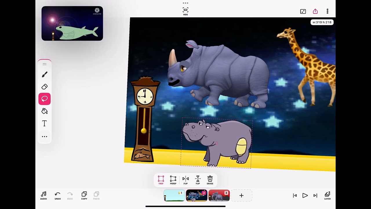Activate the PERSP perspective mode
Screen dimensions: 371x209
[173, 180]
